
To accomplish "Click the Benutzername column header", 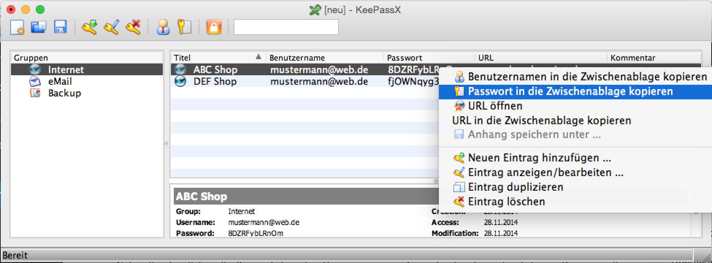I will click(x=325, y=57).
